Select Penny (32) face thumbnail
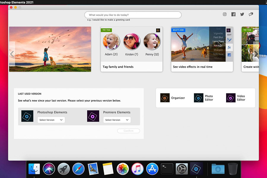The width and height of the screenshot is (267, 178). [152, 42]
